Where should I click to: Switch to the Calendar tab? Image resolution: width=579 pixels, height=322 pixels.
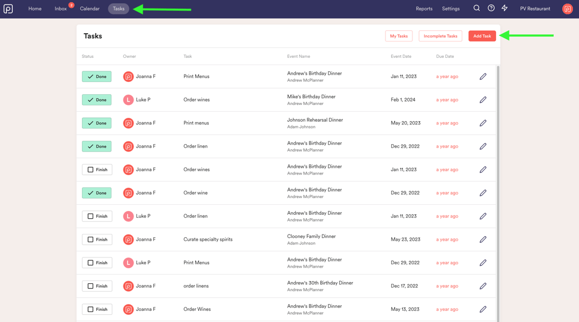point(90,8)
